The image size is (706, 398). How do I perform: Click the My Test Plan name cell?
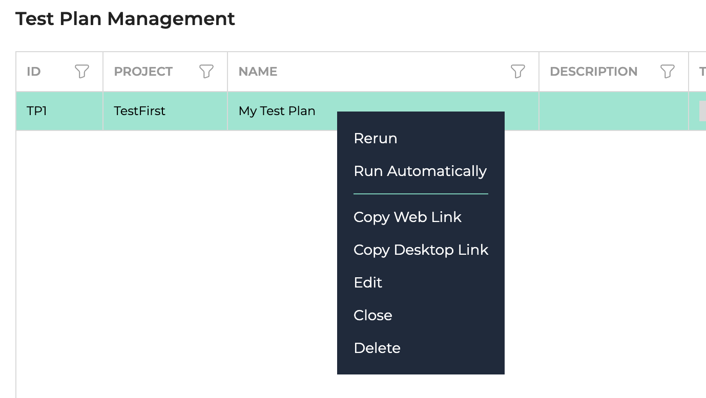point(277,111)
